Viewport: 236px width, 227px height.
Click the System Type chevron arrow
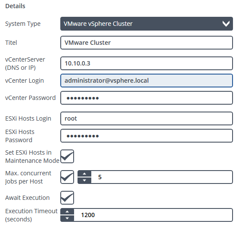(226, 24)
